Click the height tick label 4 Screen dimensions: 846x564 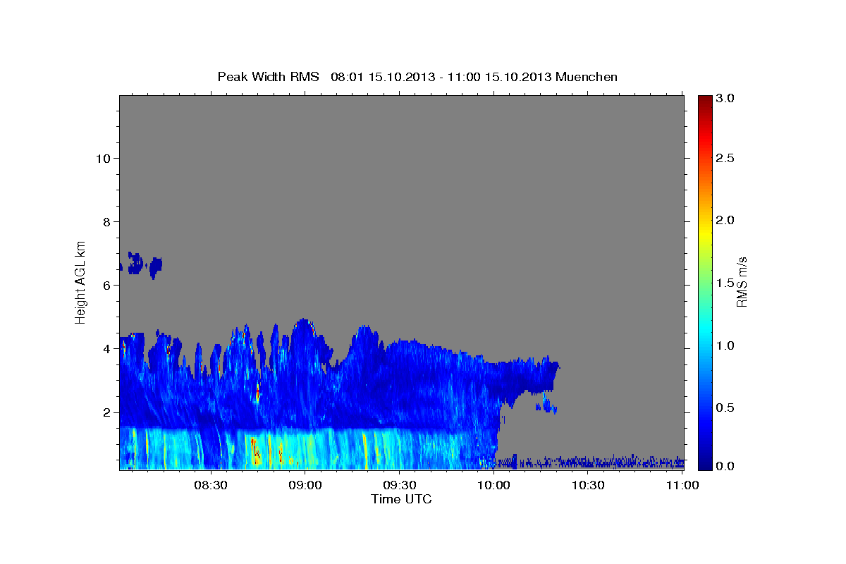click(x=105, y=349)
